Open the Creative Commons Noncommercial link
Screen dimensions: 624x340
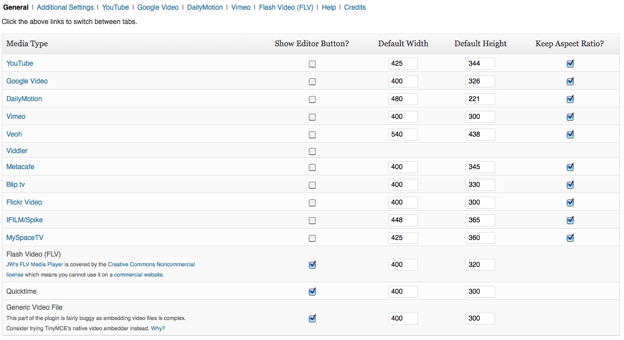click(151, 265)
